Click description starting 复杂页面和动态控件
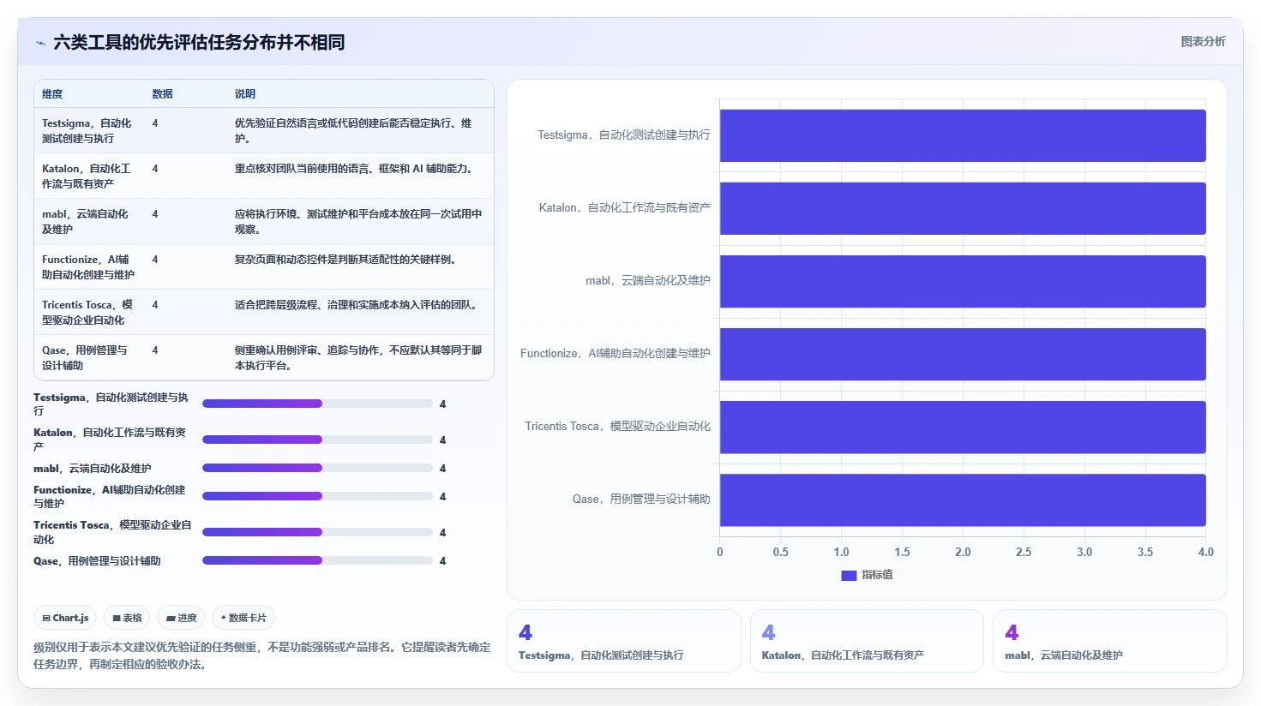Image resolution: width=1261 pixels, height=706 pixels. pyautogui.click(x=345, y=260)
